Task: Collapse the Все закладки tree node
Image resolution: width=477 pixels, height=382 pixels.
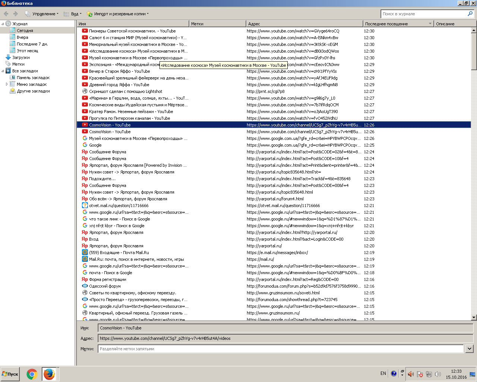Action: pos(3,71)
